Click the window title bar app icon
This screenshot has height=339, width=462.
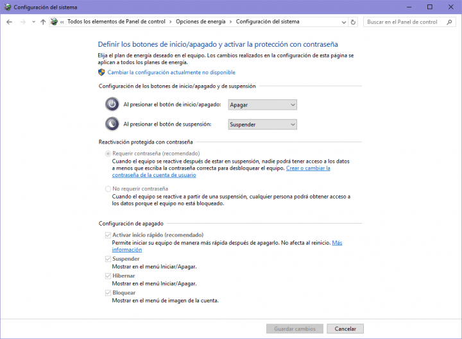pos(7,7)
